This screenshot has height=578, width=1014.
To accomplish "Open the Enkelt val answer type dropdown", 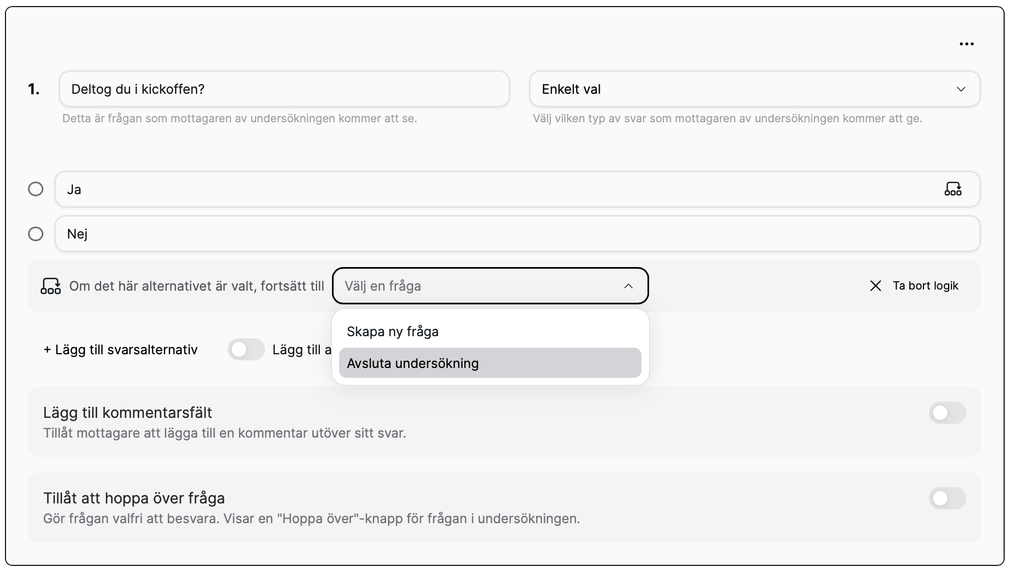I will [x=754, y=89].
